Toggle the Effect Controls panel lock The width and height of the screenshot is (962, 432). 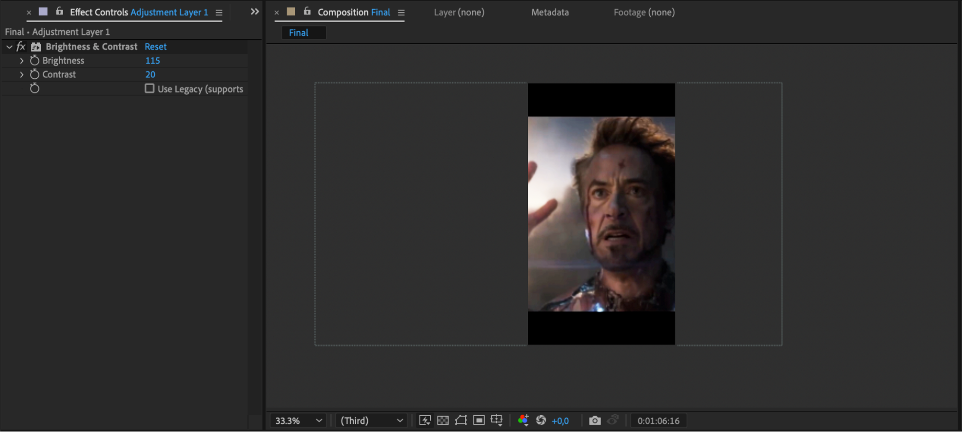60,12
